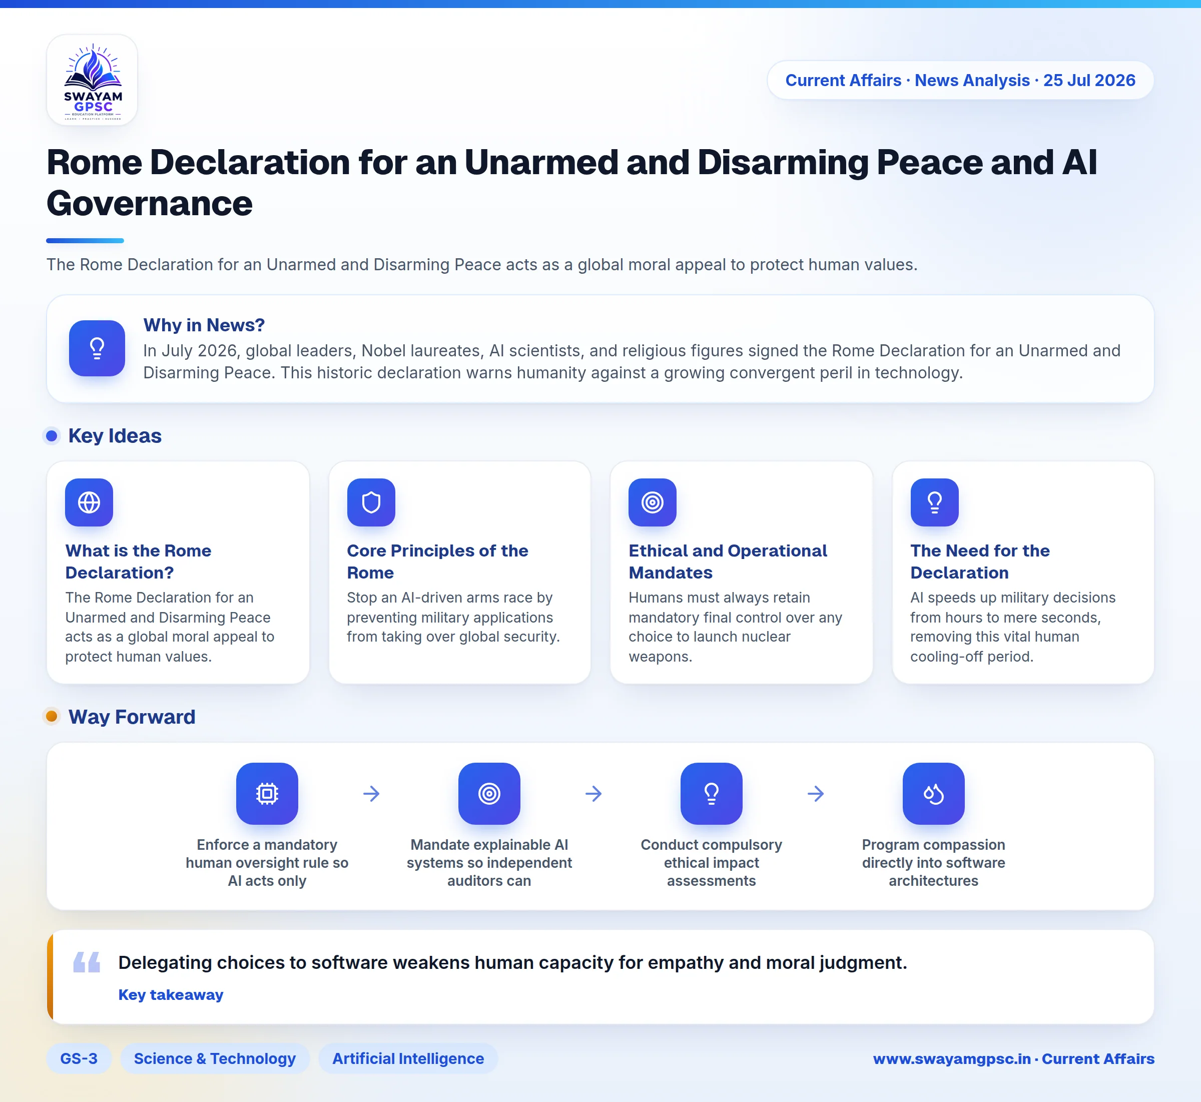Click the globe icon above What is the Rome Declaration
This screenshot has height=1102, width=1201.
(x=89, y=502)
